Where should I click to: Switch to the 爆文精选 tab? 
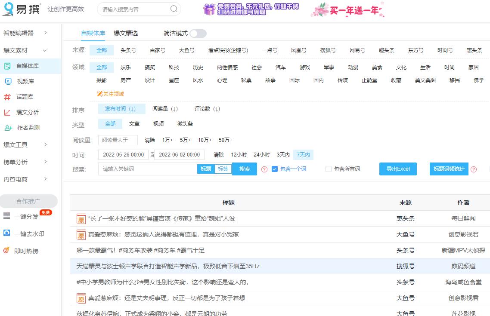(x=125, y=33)
